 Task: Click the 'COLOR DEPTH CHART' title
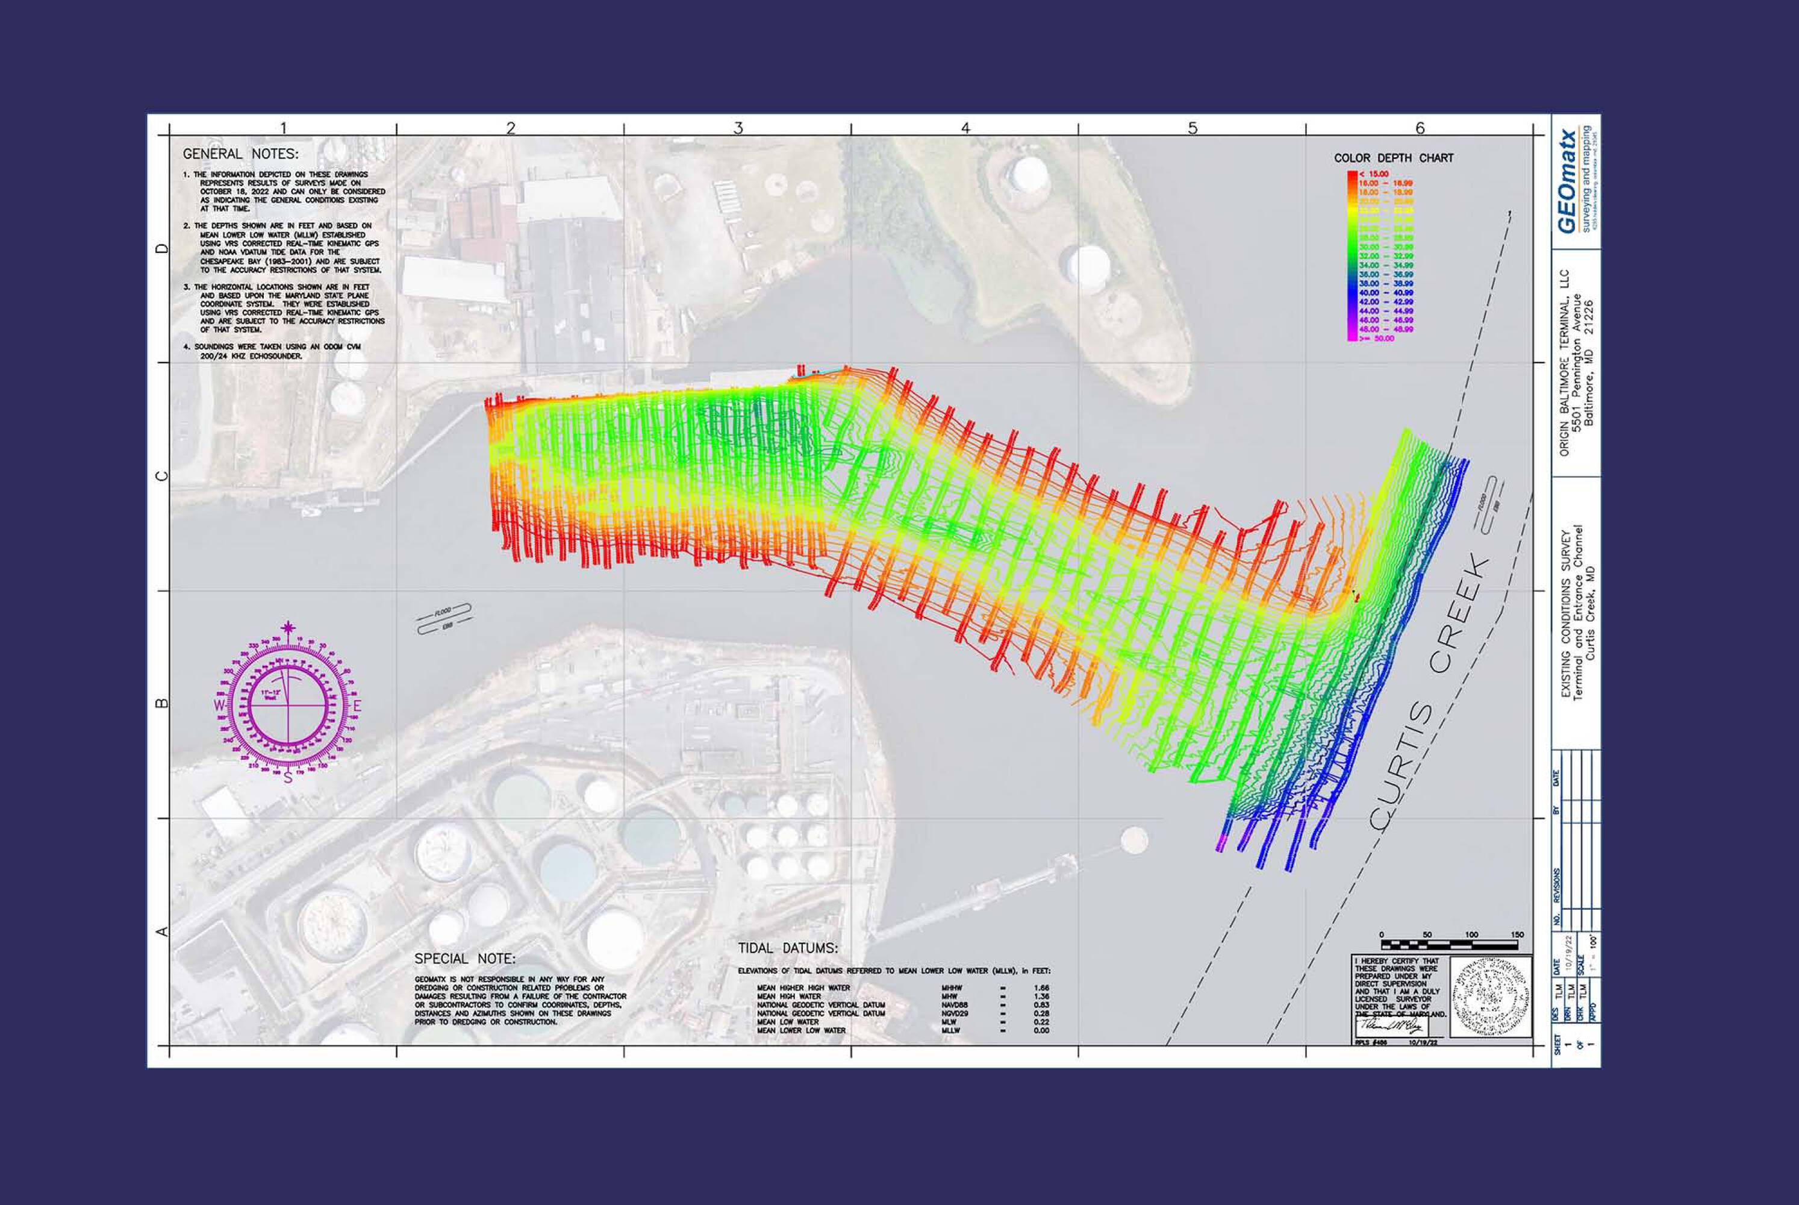point(1394,158)
